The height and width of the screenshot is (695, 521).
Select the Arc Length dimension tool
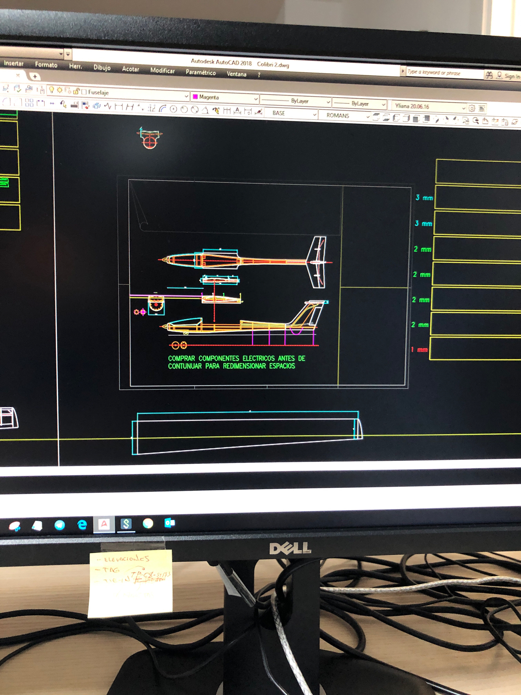[163, 109]
